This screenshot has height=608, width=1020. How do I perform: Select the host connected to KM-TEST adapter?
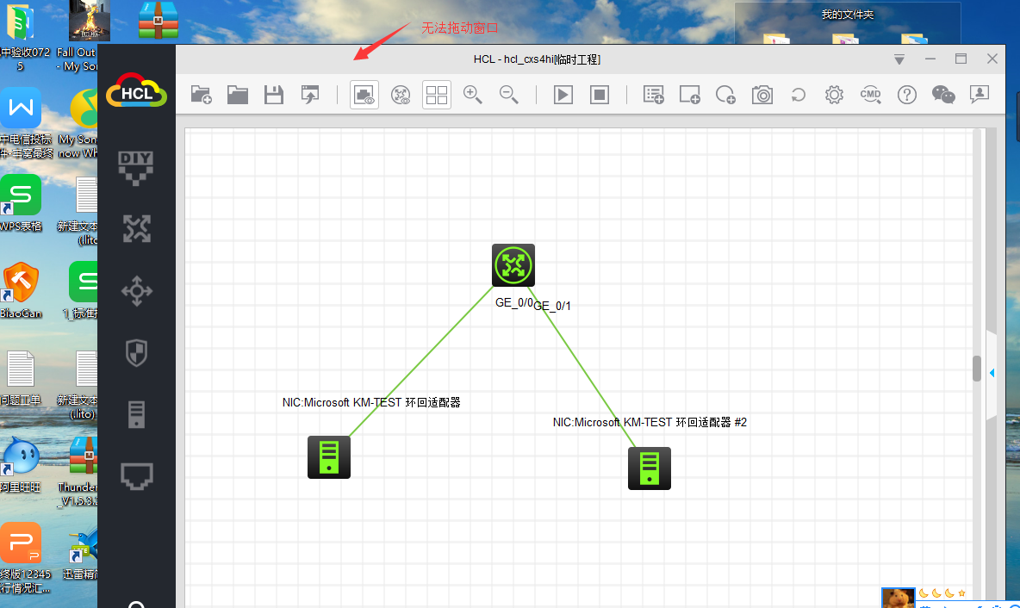pyautogui.click(x=329, y=457)
